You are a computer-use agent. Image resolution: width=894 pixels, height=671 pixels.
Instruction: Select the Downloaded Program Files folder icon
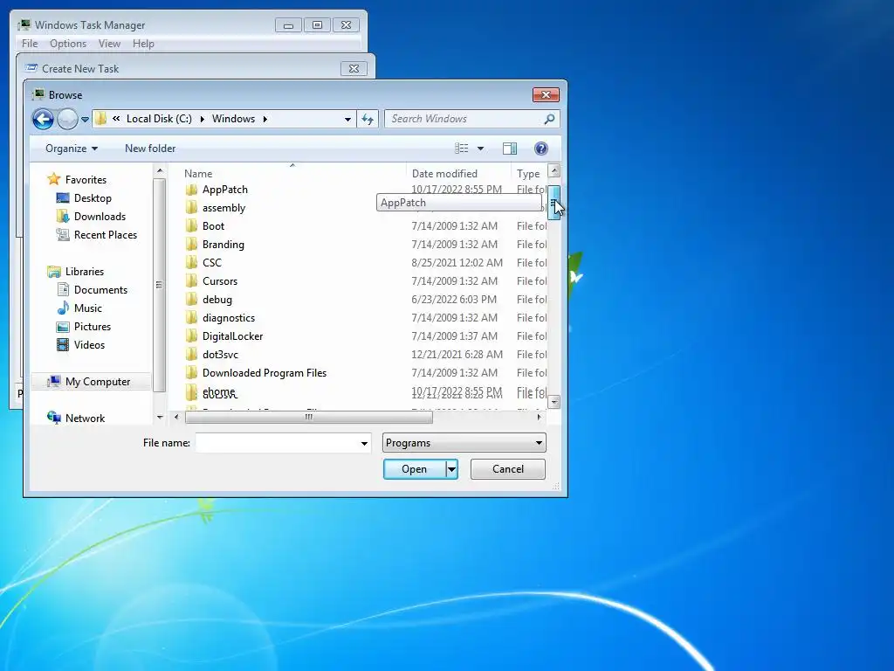click(191, 372)
